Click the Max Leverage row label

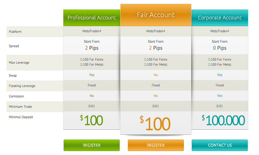[x=19, y=63]
